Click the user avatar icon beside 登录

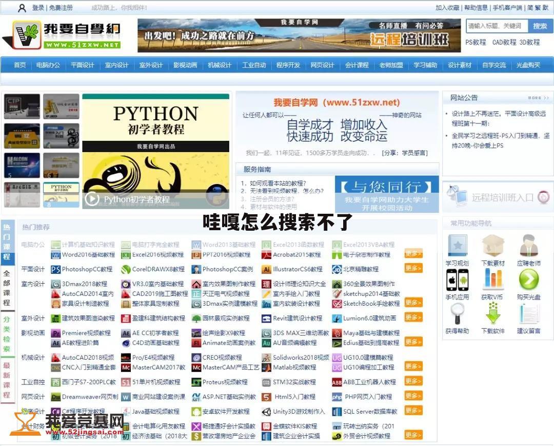[x=22, y=8]
